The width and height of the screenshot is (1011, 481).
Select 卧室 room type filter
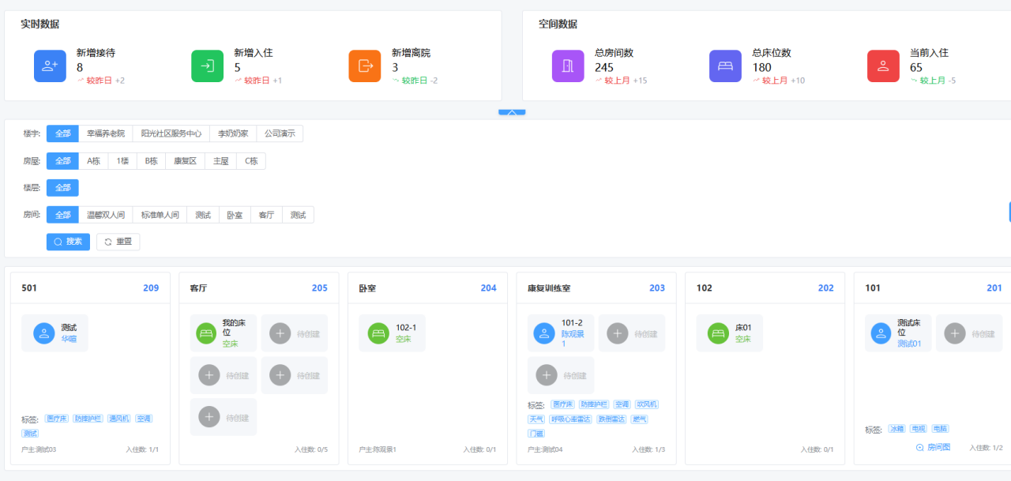235,215
